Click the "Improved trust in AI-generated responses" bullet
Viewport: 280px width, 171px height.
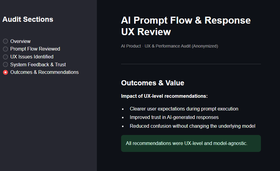pos(174,117)
